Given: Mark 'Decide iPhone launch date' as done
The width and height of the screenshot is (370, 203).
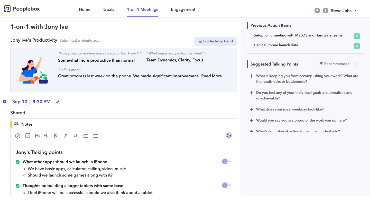Looking at the screenshot, I should (x=249, y=45).
